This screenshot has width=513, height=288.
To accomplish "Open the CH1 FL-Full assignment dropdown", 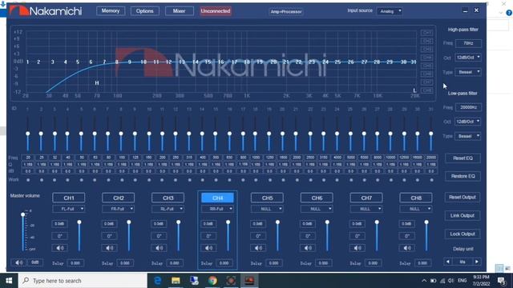I will coord(69,209).
